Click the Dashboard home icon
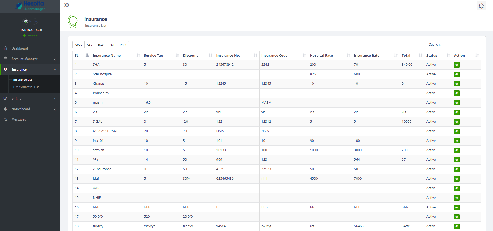The image size is (493, 231). (5, 48)
